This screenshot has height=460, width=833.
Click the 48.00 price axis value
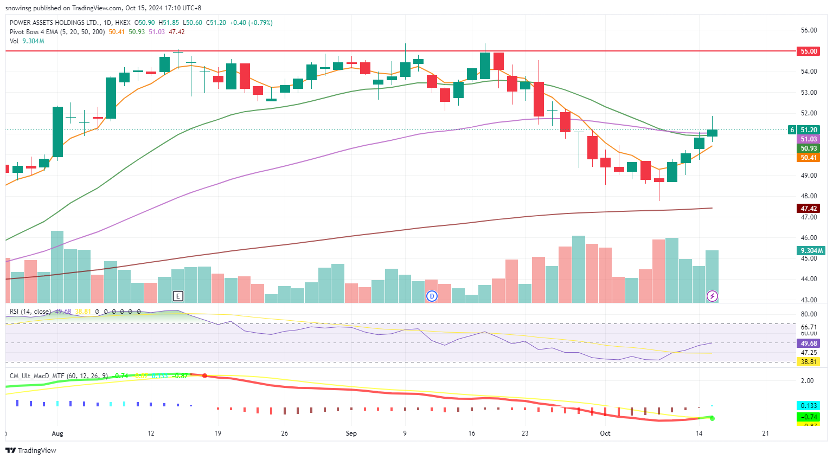click(809, 196)
